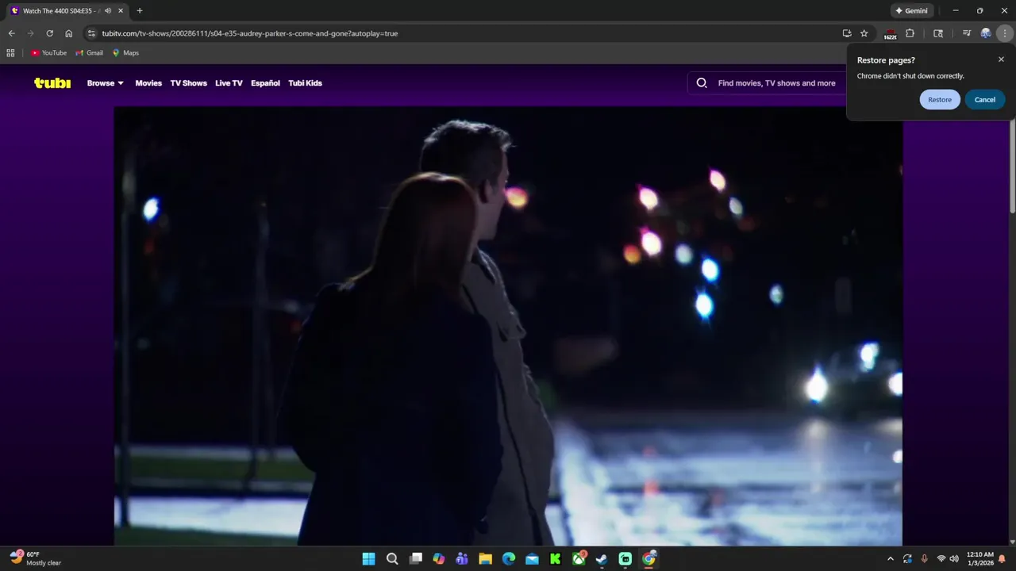Open Task View in taskbar
The width and height of the screenshot is (1016, 571).
tap(415, 559)
